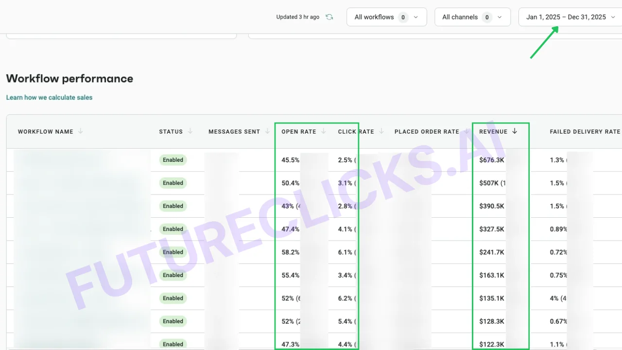Click the 50.4% open rate cell
The height and width of the screenshot is (350, 622).
click(x=291, y=183)
